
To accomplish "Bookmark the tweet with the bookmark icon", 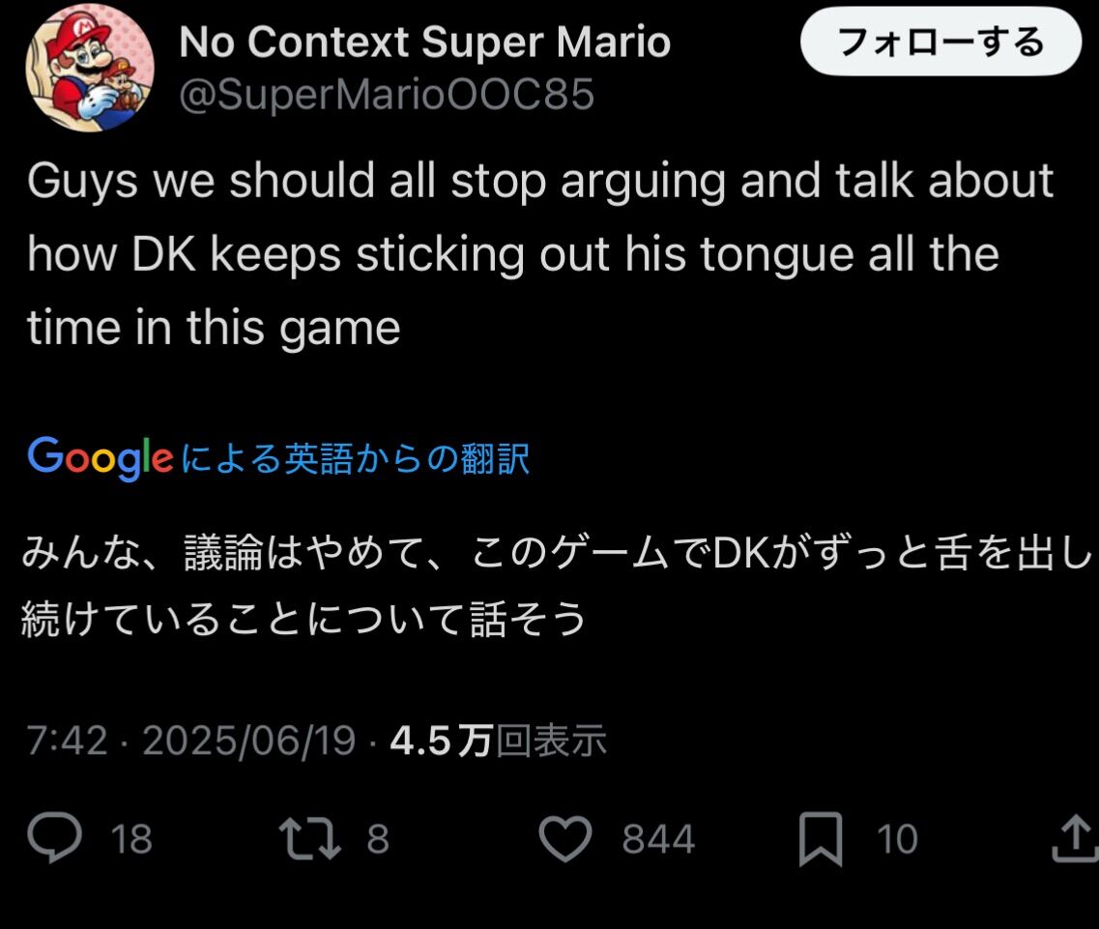I will 821,838.
